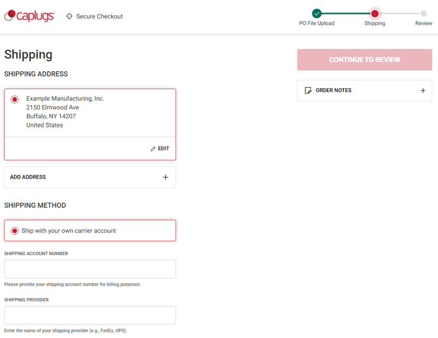Screen dimensions: 438x338
Task: Click the FedEx, UPS provider hint text
Action: 65,331
